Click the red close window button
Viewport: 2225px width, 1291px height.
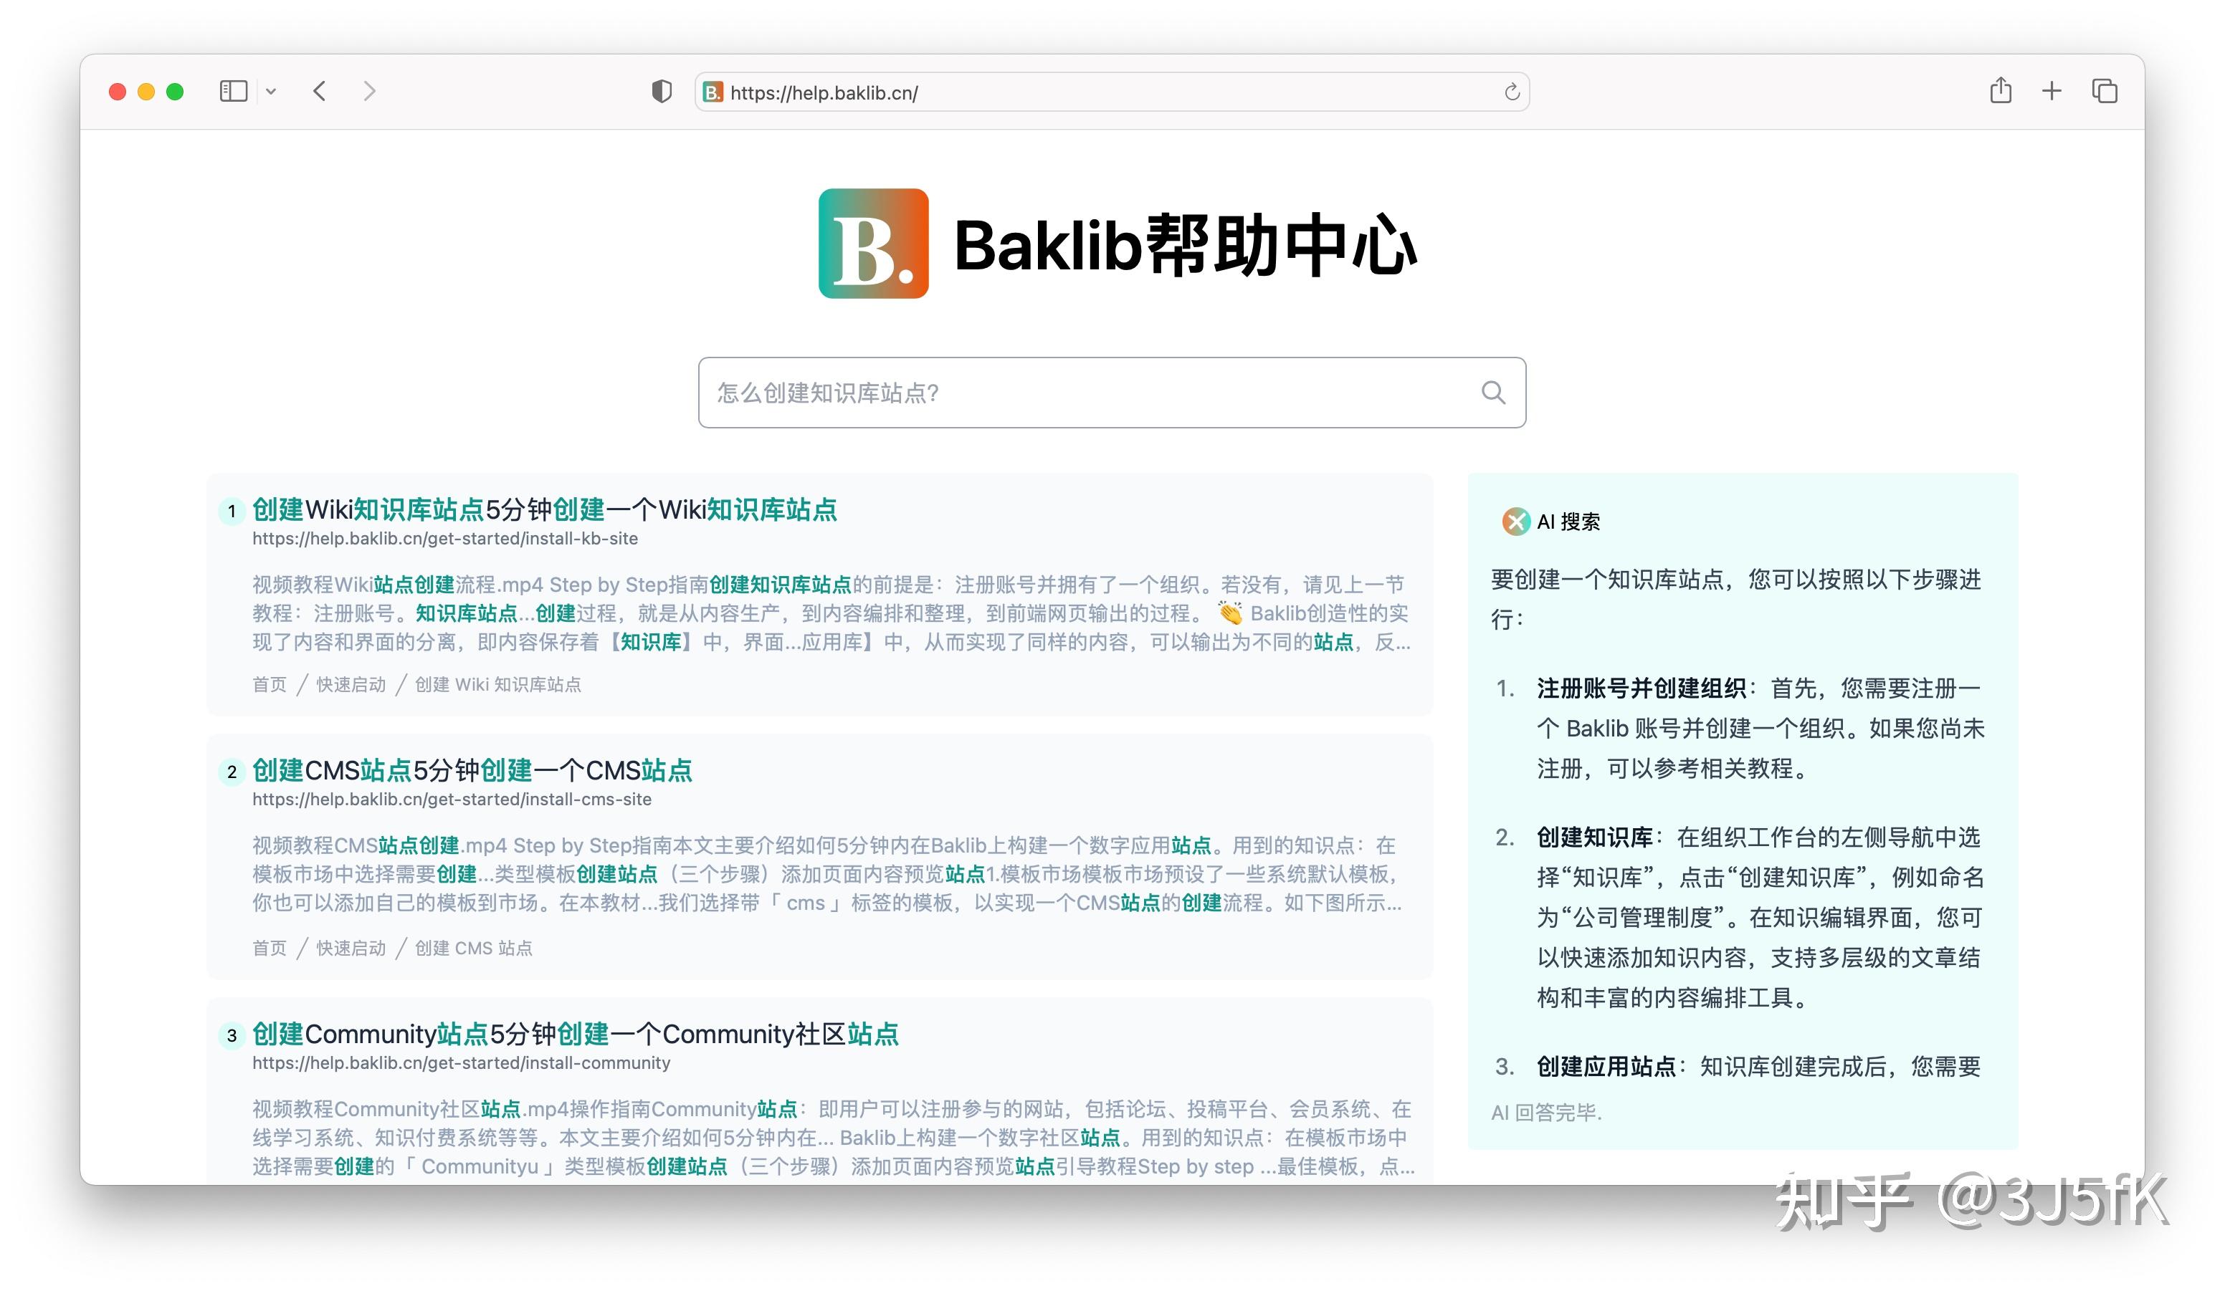[118, 92]
